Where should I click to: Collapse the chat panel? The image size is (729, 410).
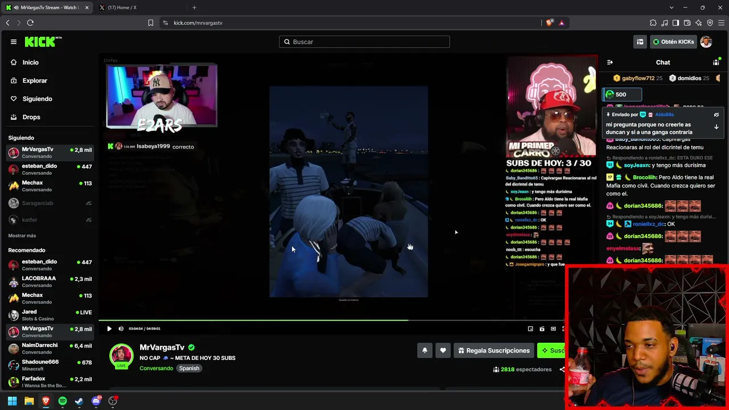610,62
